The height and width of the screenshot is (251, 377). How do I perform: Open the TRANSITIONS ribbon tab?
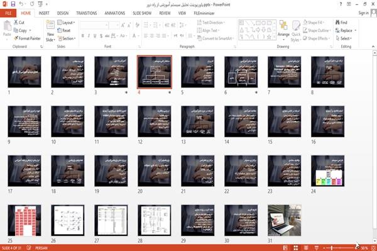(x=87, y=13)
